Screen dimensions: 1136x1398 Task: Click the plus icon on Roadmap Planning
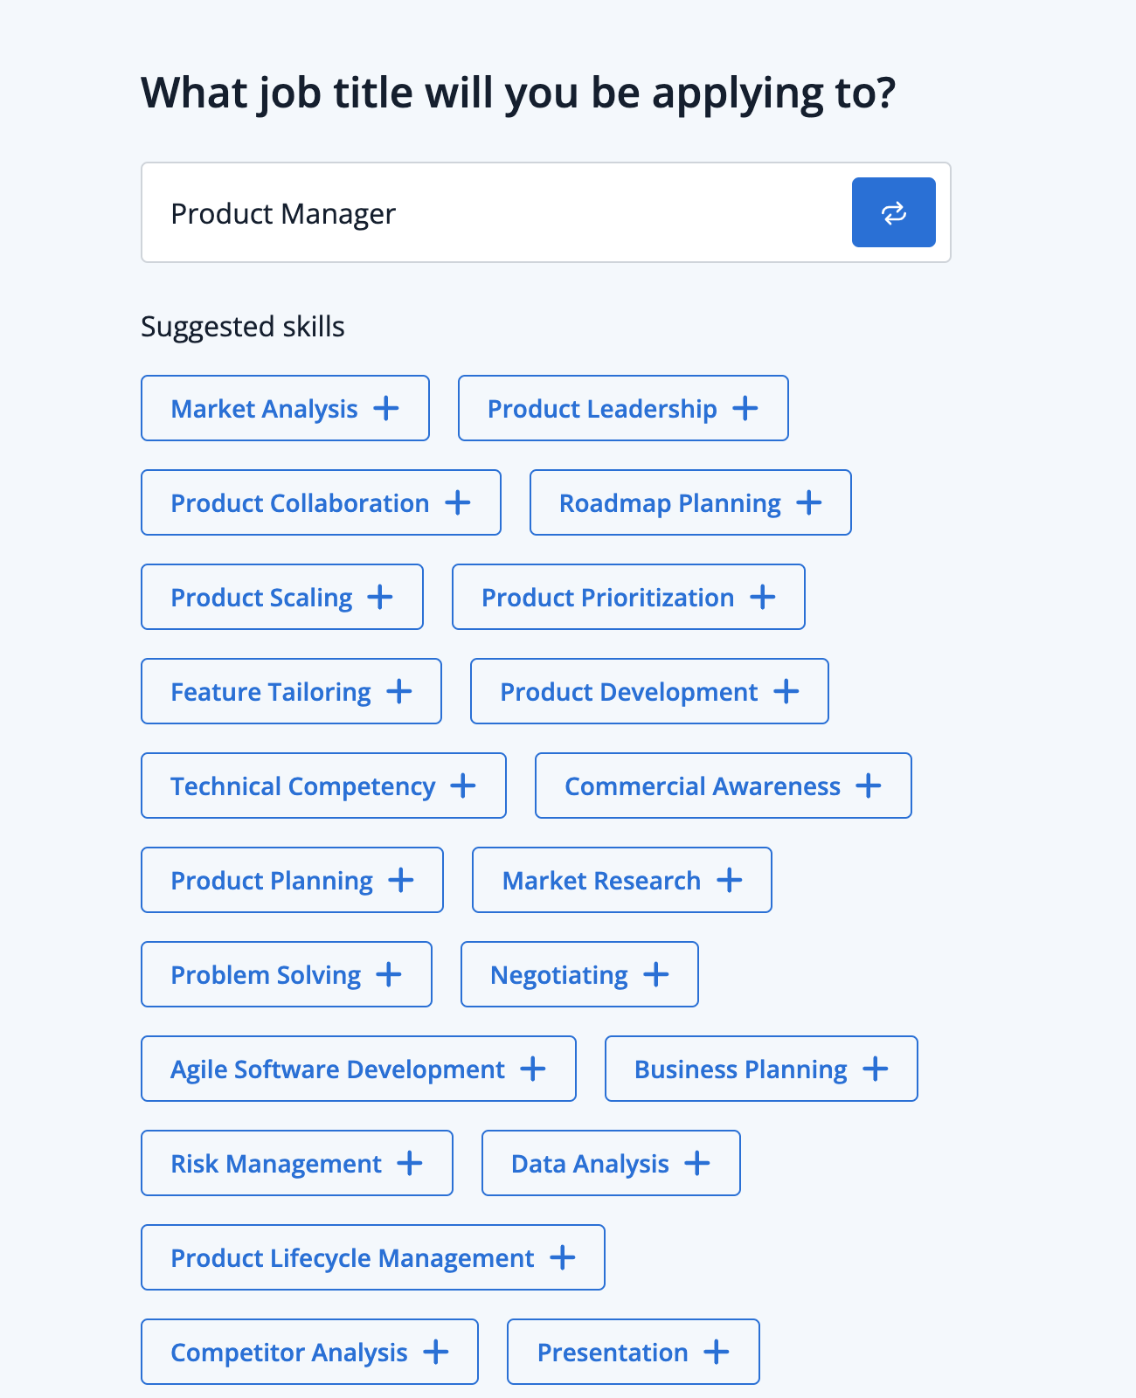click(x=809, y=502)
